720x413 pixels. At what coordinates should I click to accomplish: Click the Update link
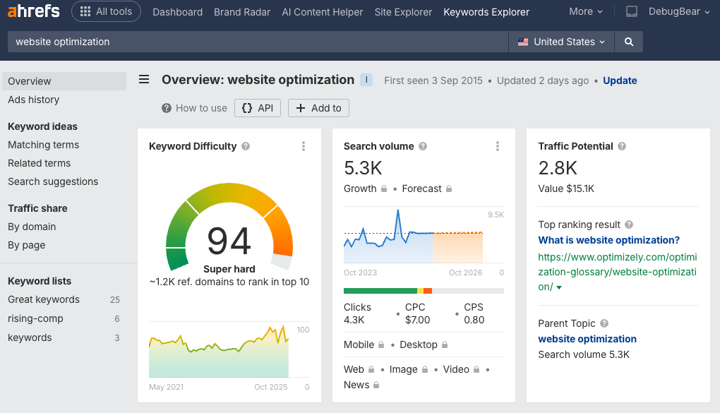620,80
